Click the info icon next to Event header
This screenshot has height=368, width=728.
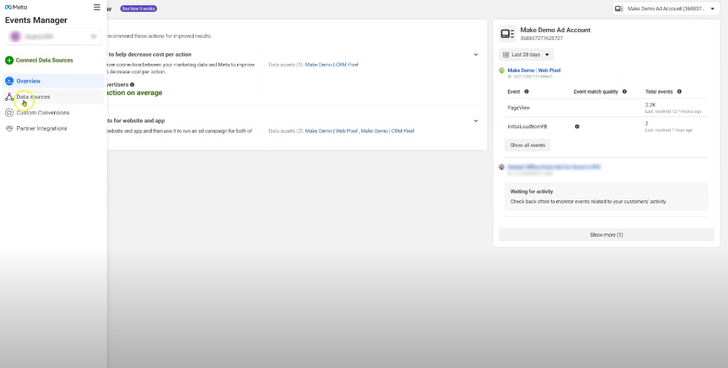pos(527,92)
